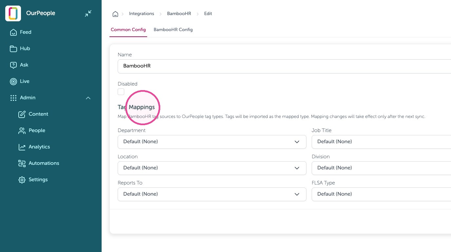Click the Ask question-mark icon
Viewport: 451px width, 252px height.
[13, 65]
